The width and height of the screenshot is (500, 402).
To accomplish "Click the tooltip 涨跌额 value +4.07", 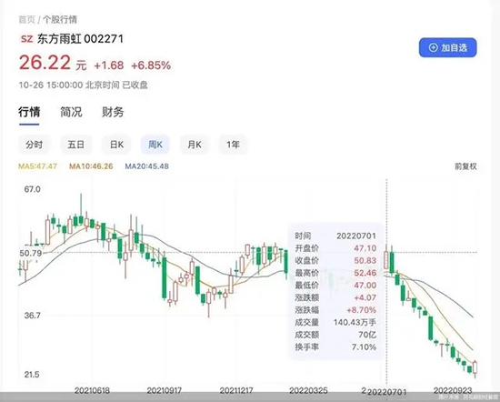I will 365,297.
